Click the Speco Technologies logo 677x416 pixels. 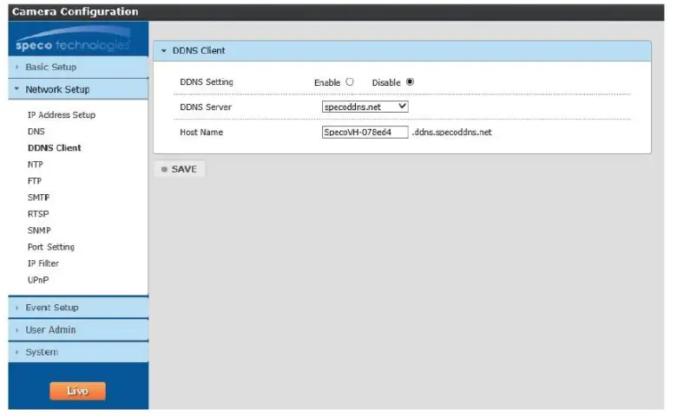coord(73,39)
